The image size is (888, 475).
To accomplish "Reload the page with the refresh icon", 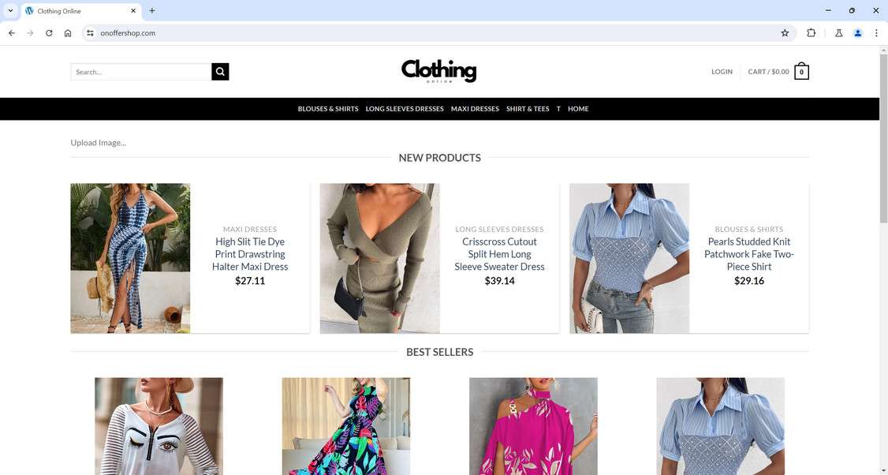I will (49, 33).
